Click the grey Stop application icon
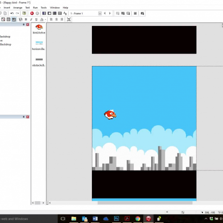 [37, 13]
